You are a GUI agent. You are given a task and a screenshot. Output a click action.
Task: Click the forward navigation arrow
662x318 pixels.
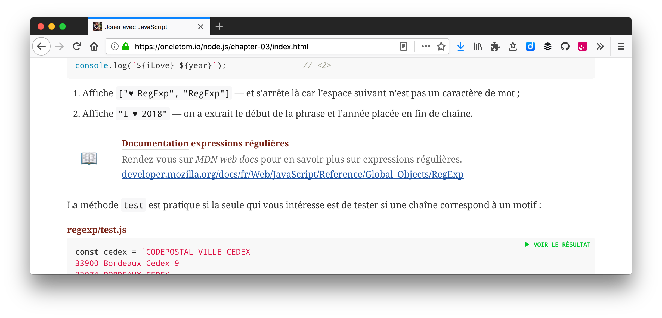tap(59, 47)
